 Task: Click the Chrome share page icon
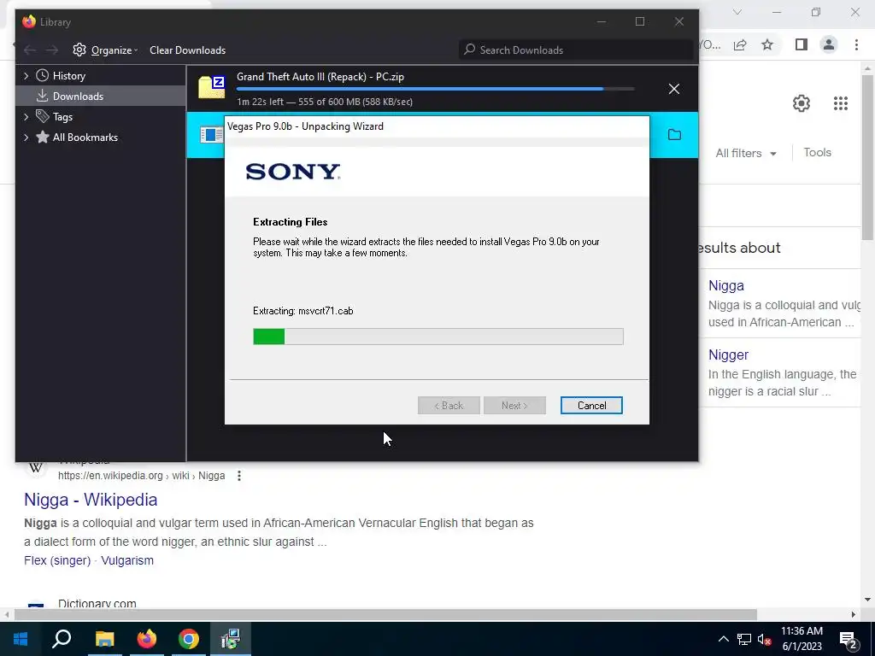tap(740, 44)
